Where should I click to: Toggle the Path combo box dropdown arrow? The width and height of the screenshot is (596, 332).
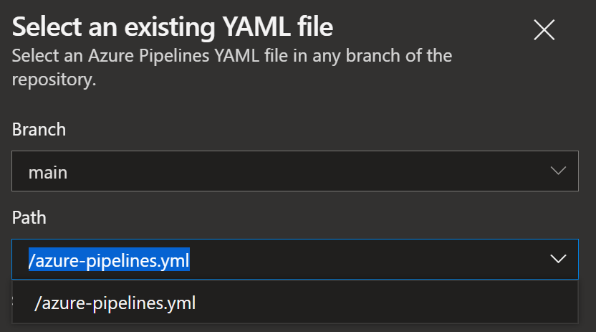(558, 259)
